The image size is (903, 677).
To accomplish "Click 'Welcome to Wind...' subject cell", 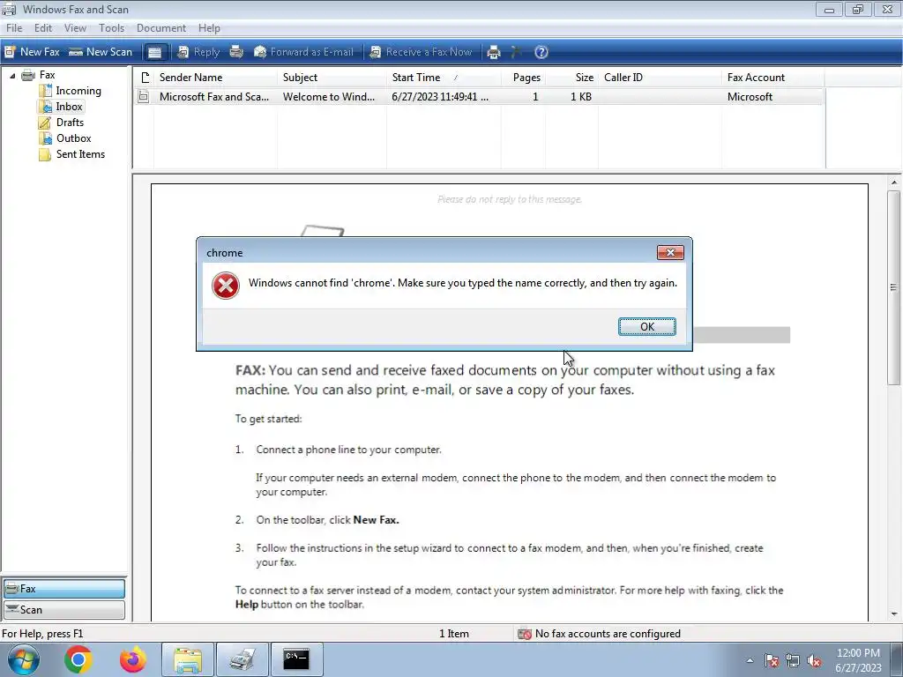I will point(329,97).
